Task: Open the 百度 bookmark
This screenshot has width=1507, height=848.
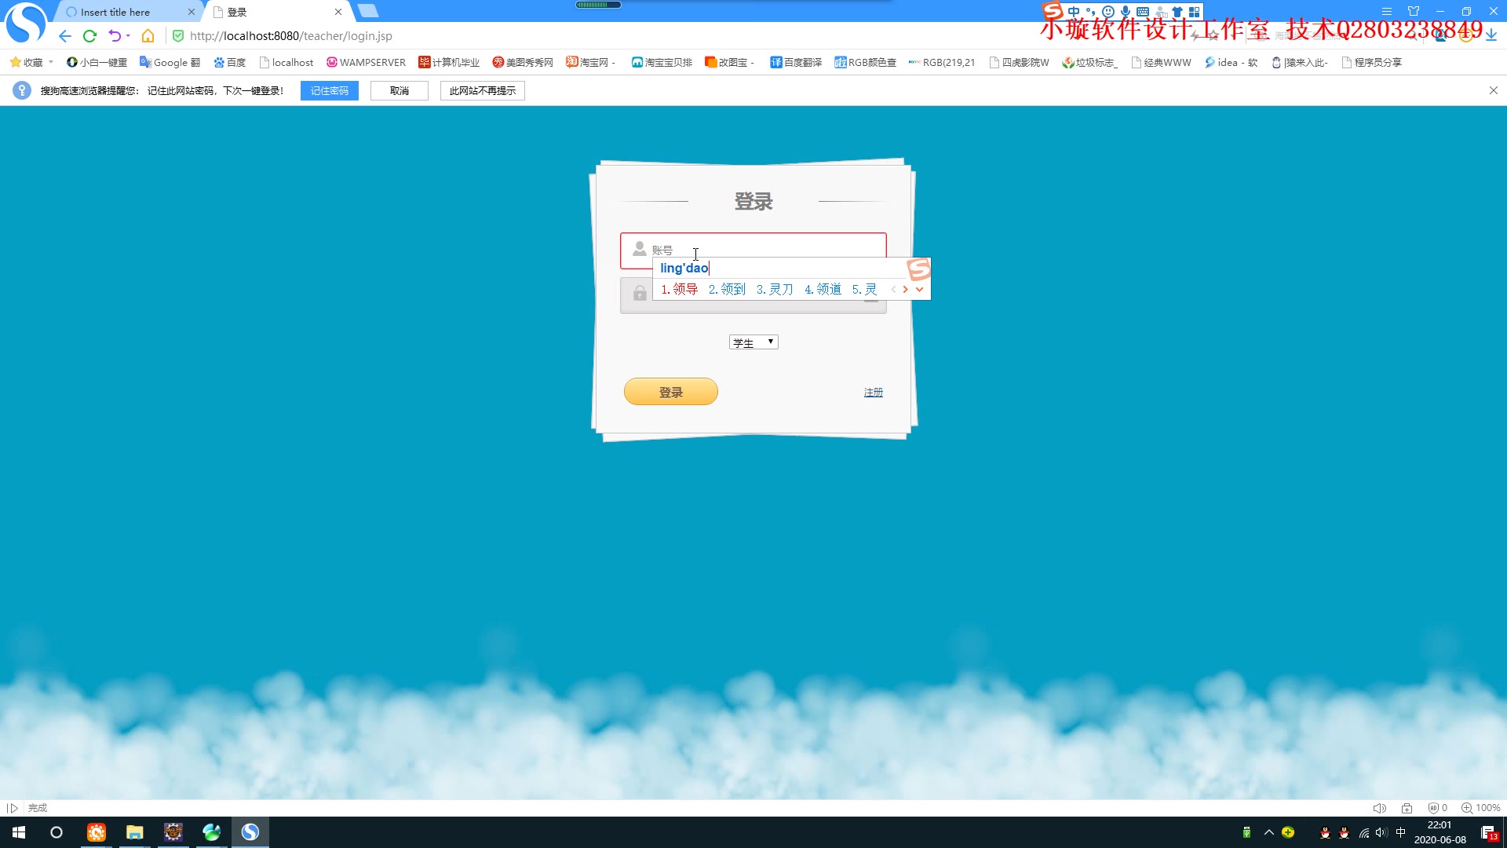Action: click(x=230, y=62)
